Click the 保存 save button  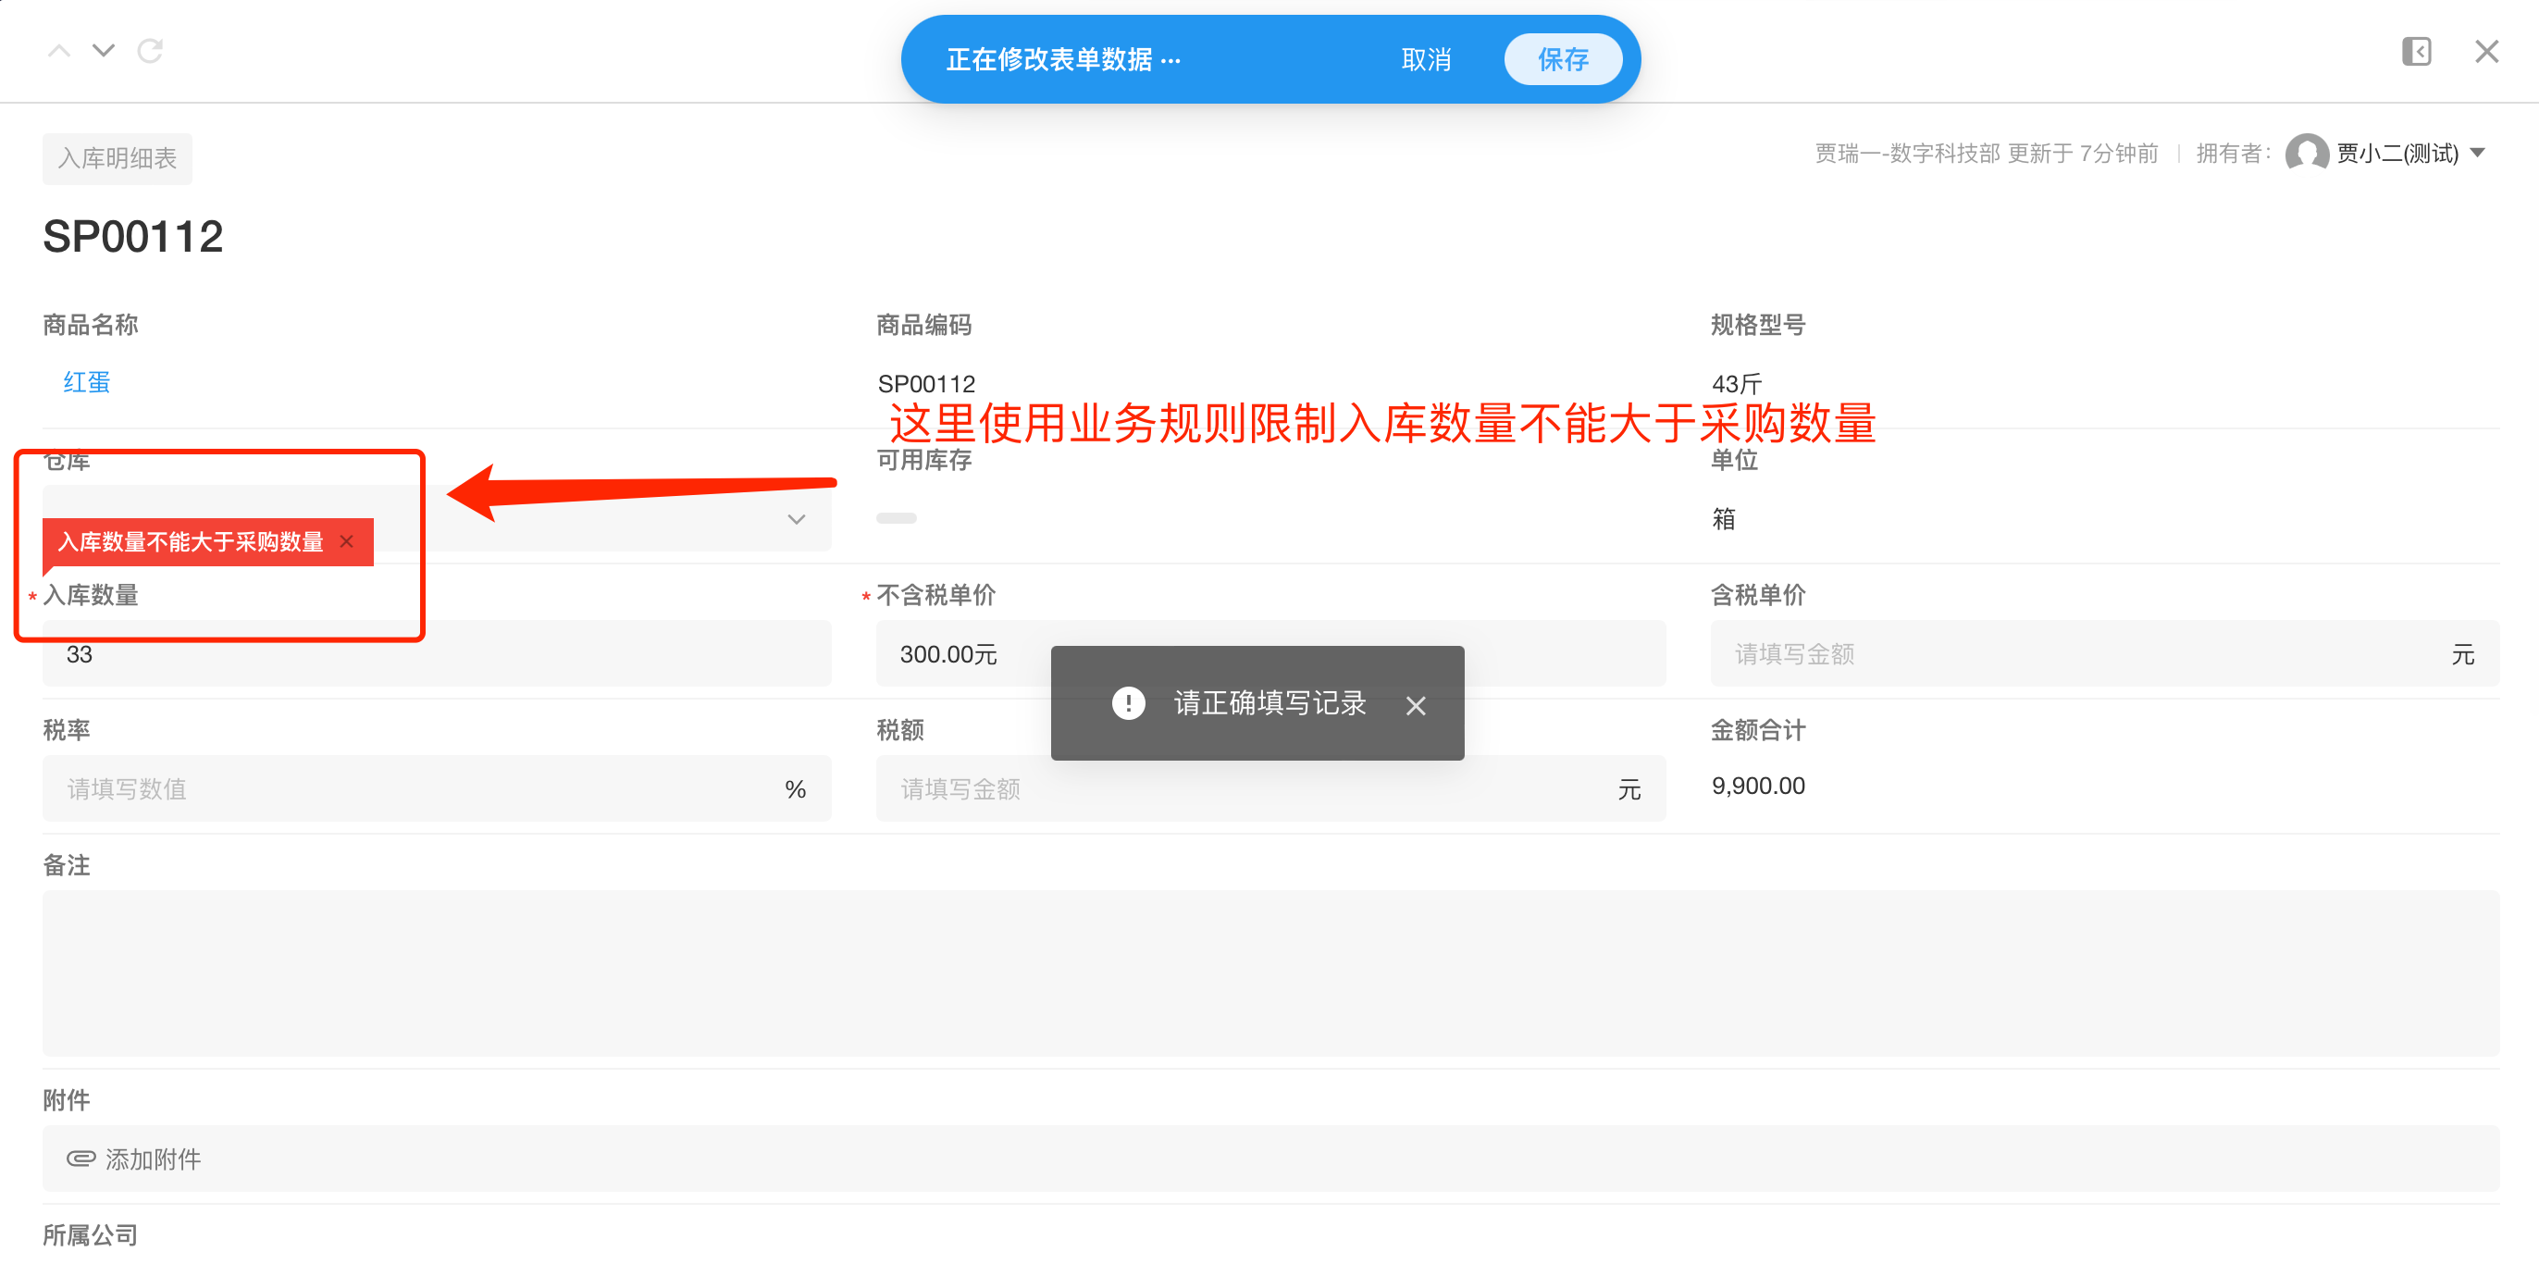tap(1563, 59)
